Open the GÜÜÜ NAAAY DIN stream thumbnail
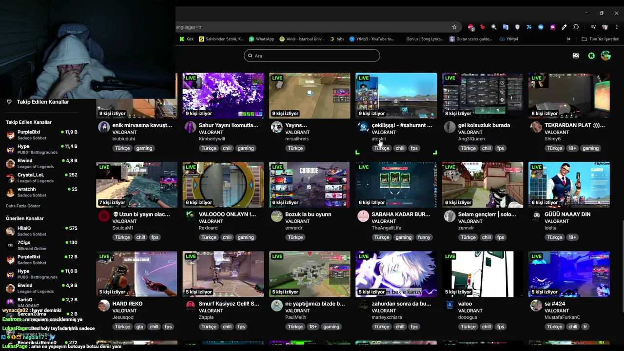 [569, 185]
